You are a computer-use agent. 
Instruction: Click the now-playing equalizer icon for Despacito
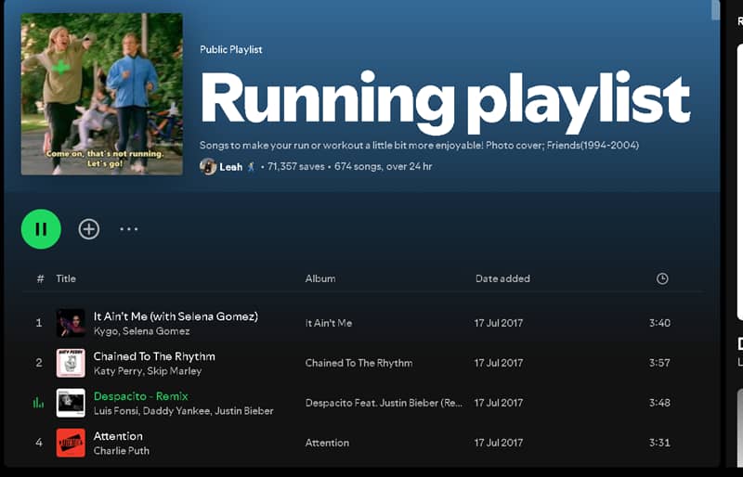coord(39,403)
